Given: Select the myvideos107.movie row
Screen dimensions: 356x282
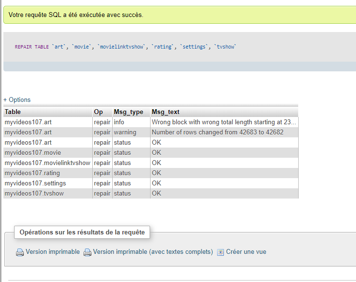Looking at the screenshot, I should tap(151, 153).
